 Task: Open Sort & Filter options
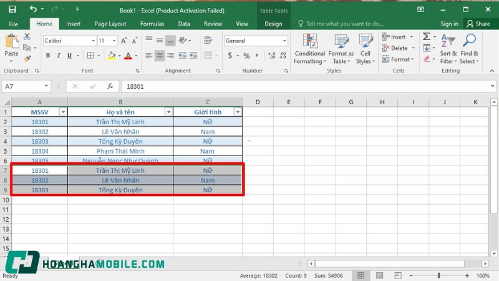pyautogui.click(x=448, y=49)
